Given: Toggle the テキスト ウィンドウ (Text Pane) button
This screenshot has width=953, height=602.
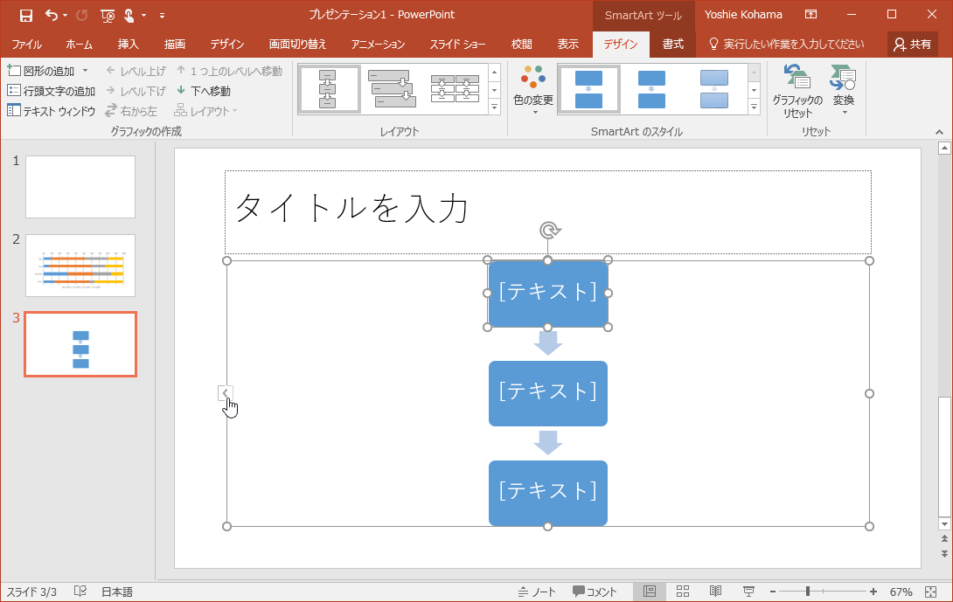Looking at the screenshot, I should [x=51, y=111].
